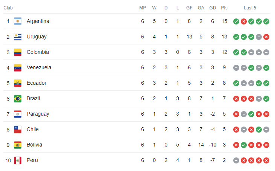Click Peru's gray draw icon in Last 5
Screen dimensions: 275x171
click(236, 160)
